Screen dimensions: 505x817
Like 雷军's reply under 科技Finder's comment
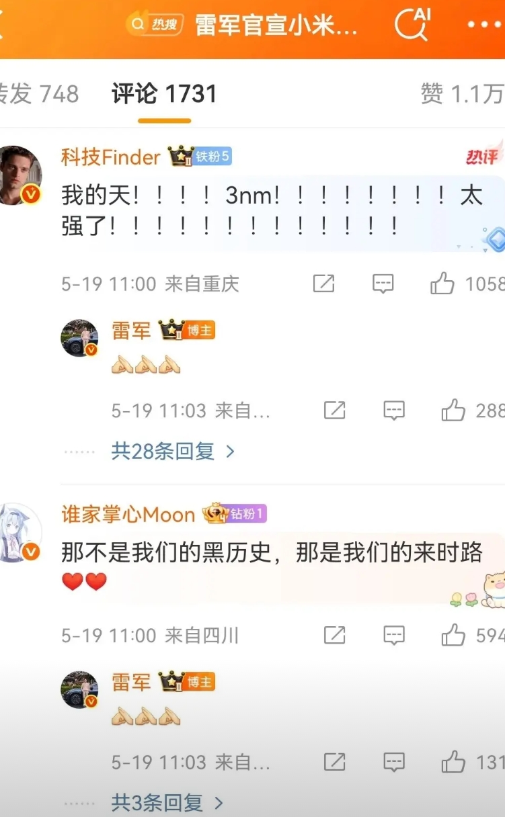454,410
